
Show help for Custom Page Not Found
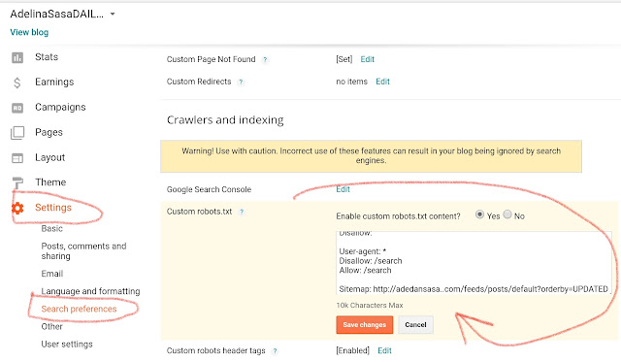tap(265, 60)
